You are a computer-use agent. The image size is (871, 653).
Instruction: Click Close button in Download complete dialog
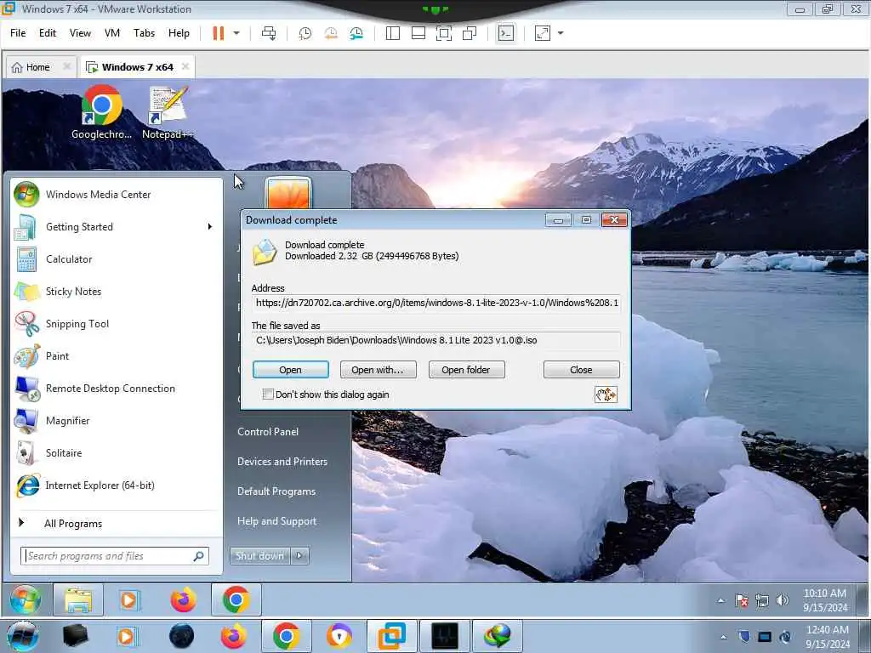581,370
